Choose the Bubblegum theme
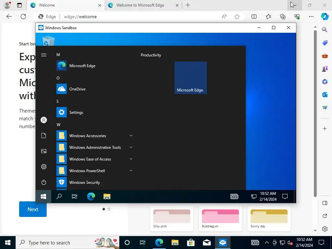 point(220,219)
